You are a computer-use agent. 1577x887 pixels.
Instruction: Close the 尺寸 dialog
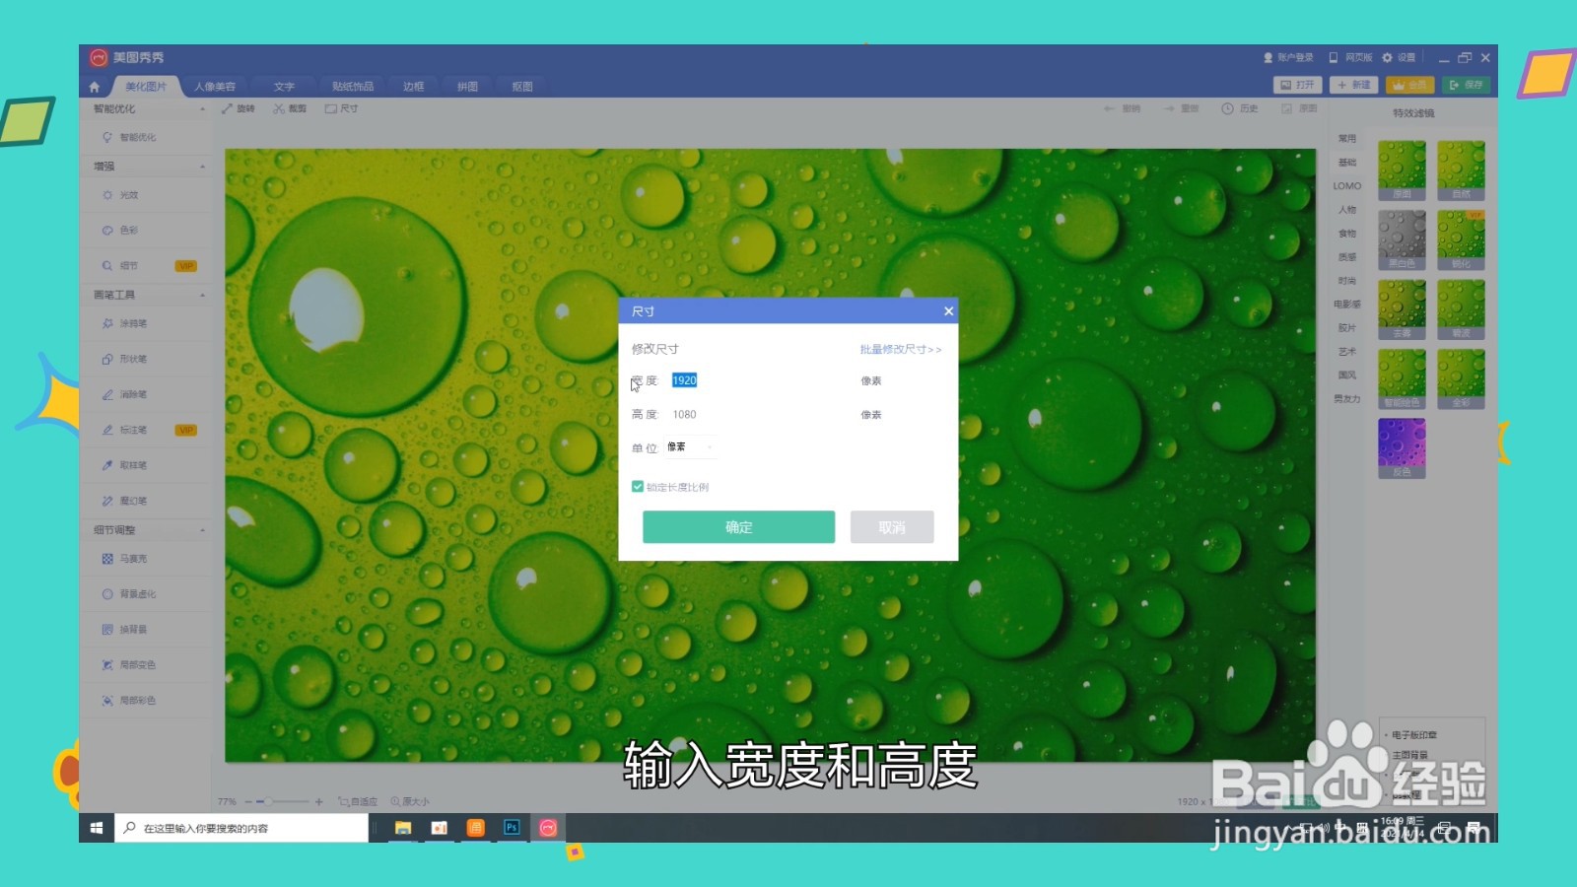(948, 311)
